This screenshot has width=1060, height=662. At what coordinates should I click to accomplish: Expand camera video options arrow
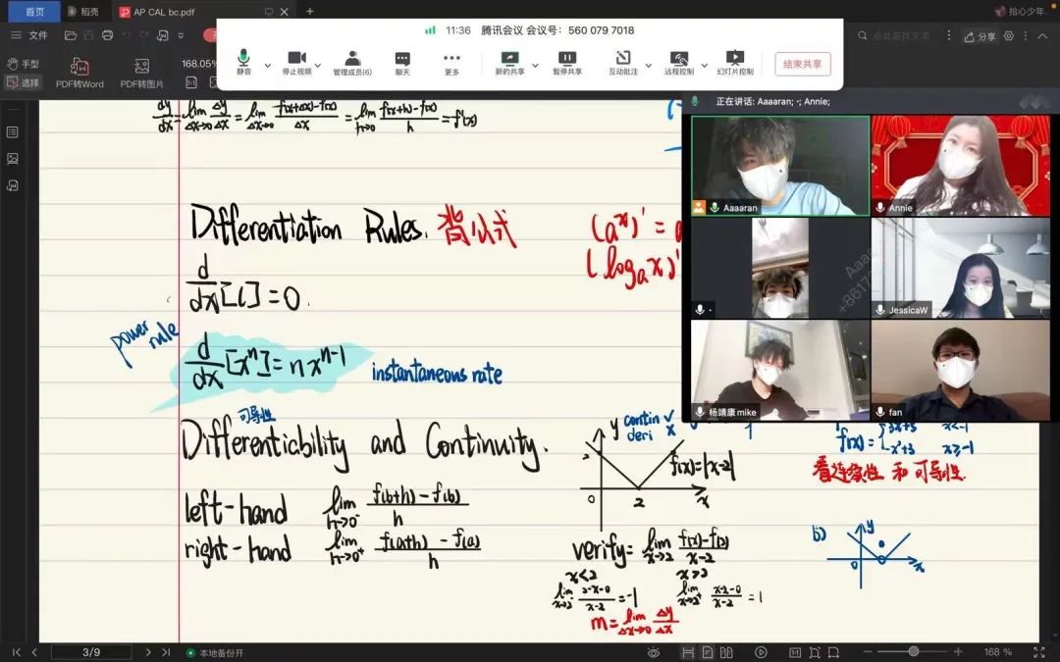coord(318,66)
